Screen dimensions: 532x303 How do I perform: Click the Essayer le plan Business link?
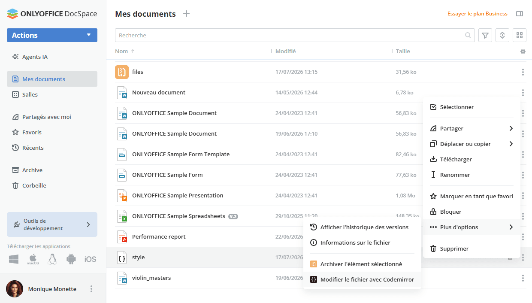pos(478,14)
